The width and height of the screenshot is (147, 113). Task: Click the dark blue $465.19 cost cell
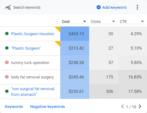point(75,34)
